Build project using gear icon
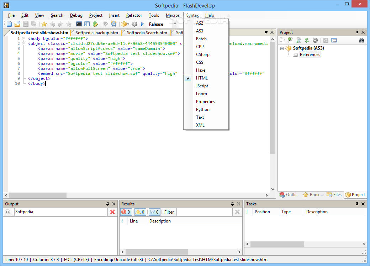The height and width of the screenshot is (266, 370). (134, 24)
